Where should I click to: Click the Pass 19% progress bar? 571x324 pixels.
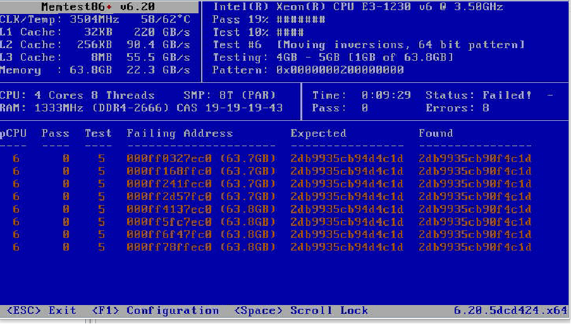(269, 20)
